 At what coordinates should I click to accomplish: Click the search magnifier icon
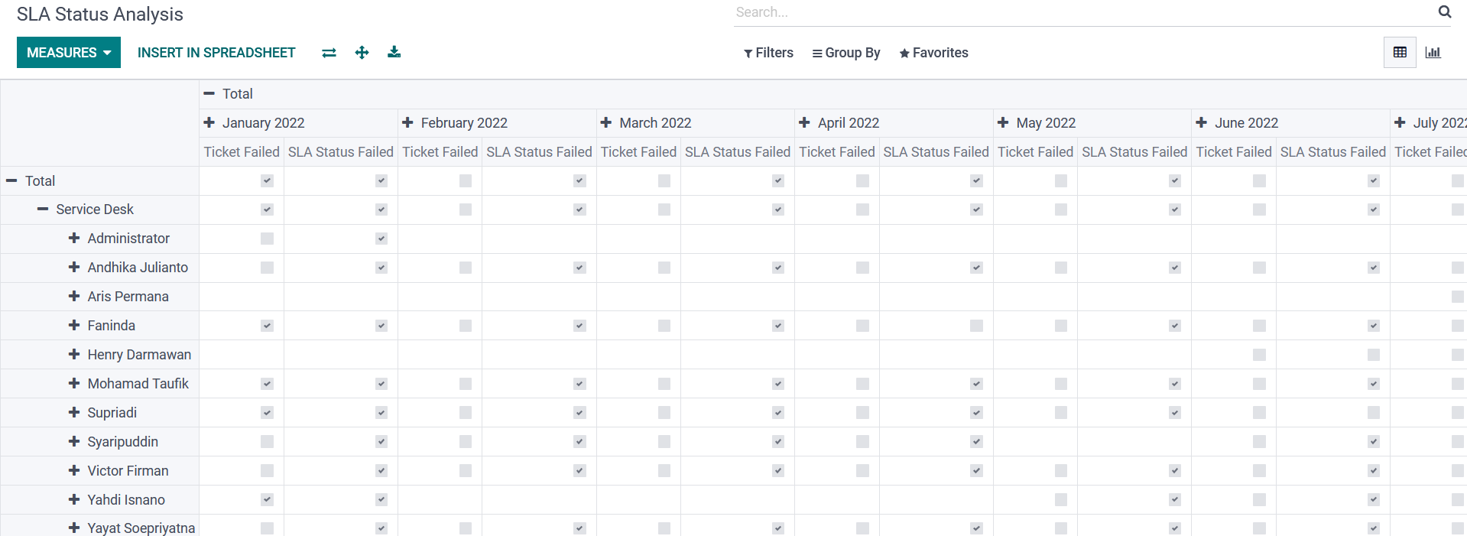click(x=1444, y=12)
